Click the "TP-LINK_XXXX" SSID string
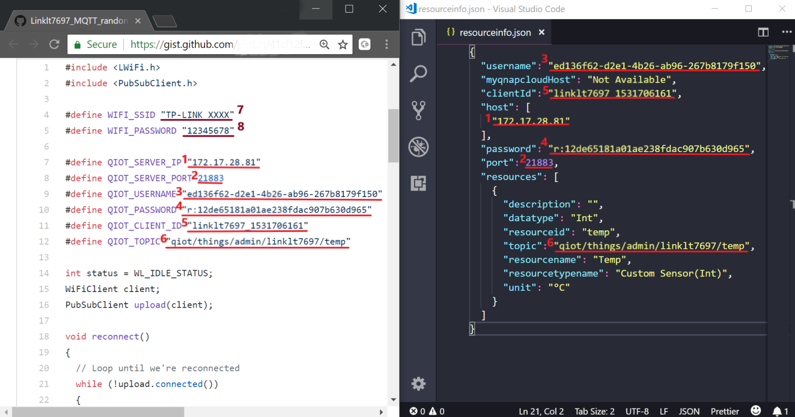The width and height of the screenshot is (795, 417). [198, 115]
